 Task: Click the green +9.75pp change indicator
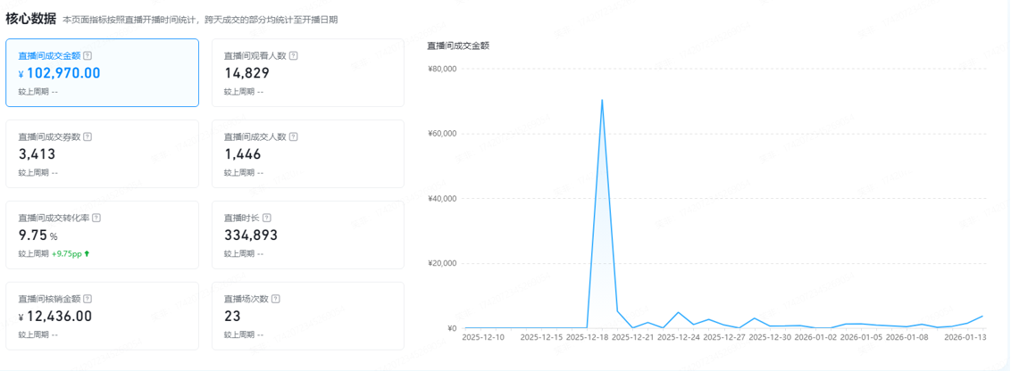71,254
